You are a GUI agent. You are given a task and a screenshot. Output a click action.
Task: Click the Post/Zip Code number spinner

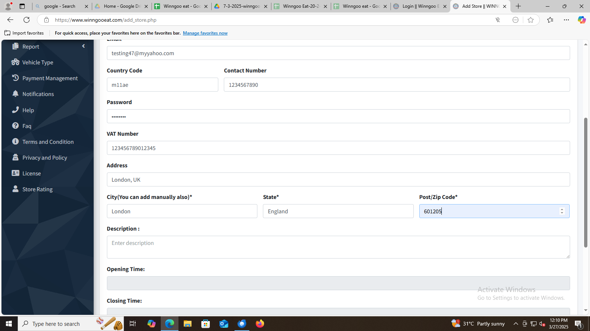[x=562, y=211]
